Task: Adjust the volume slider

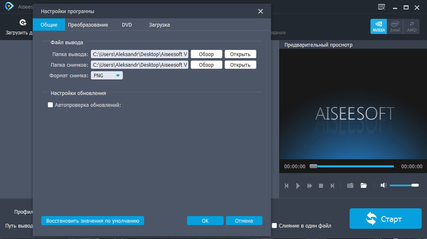Action: [404, 185]
